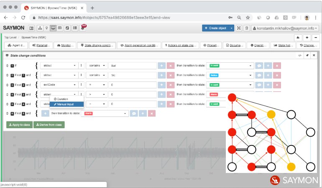
Task: Select the monitor end-view icon
Action: click(53, 28)
